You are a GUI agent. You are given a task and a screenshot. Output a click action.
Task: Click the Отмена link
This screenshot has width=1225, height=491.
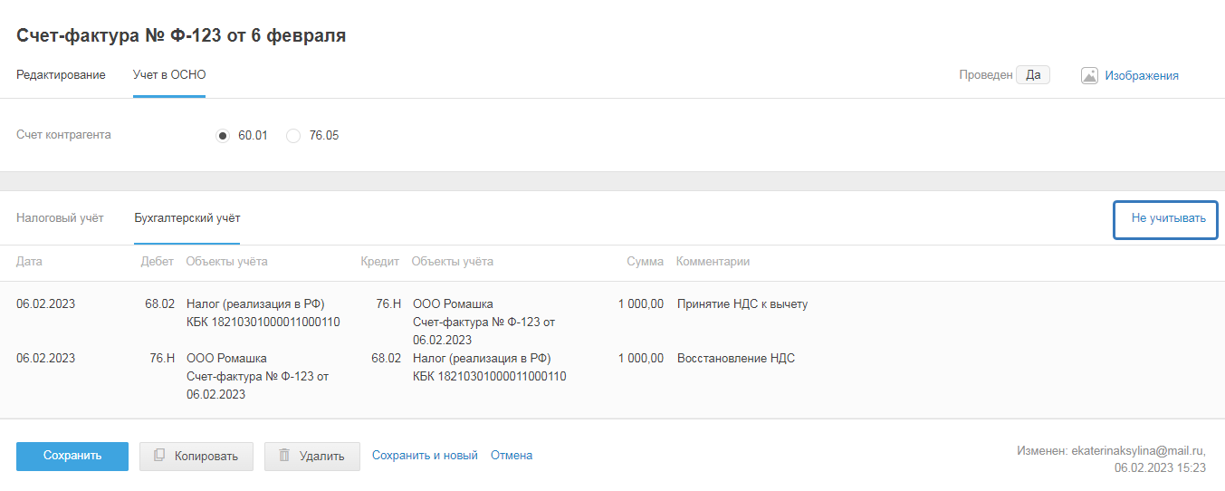pos(512,456)
